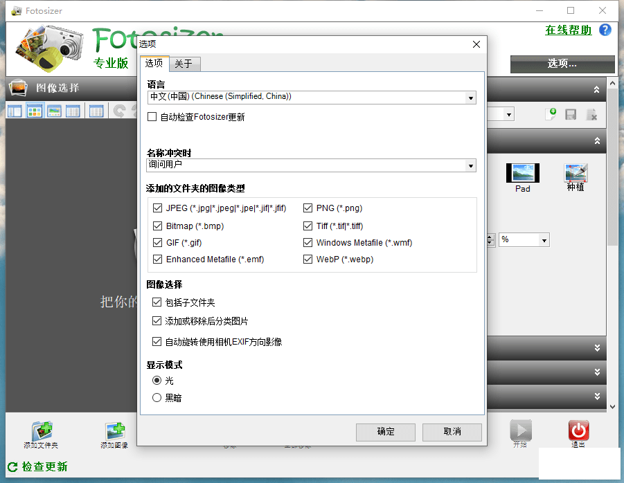624x483 pixels.
Task: Expand the first collapsed lower panel
Action: click(x=597, y=348)
